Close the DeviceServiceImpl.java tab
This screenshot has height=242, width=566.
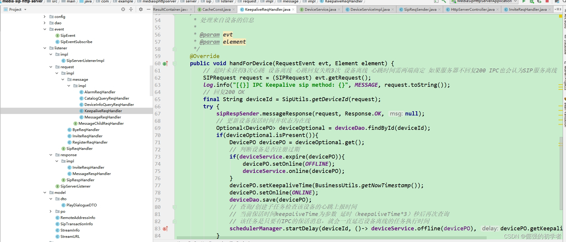coord(393,10)
